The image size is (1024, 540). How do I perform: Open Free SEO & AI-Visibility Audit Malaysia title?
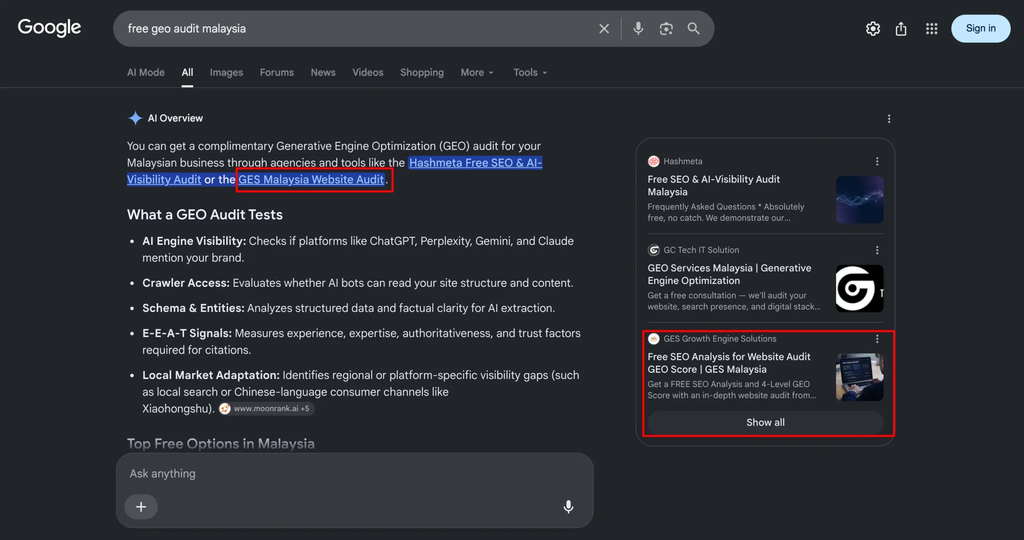click(x=714, y=186)
